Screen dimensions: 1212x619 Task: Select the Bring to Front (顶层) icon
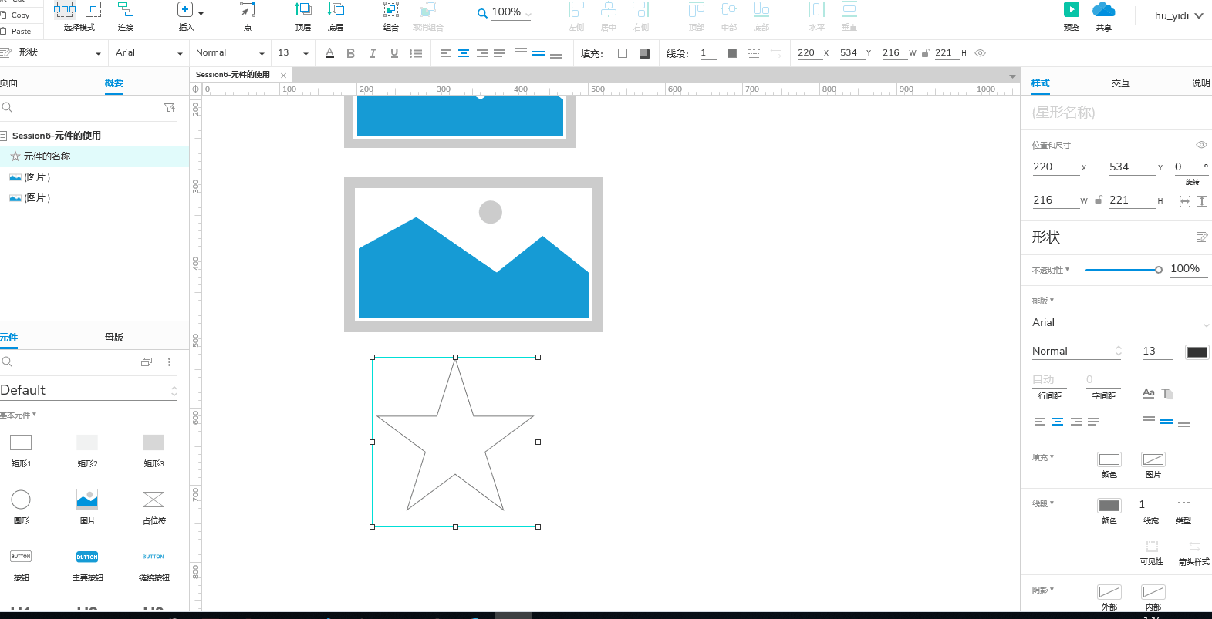click(303, 9)
